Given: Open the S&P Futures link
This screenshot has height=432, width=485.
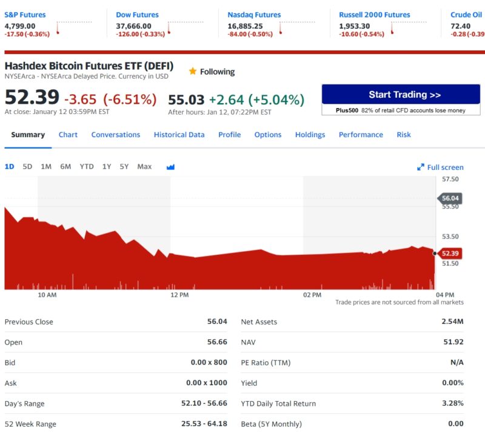Looking at the screenshot, I should coord(25,15).
